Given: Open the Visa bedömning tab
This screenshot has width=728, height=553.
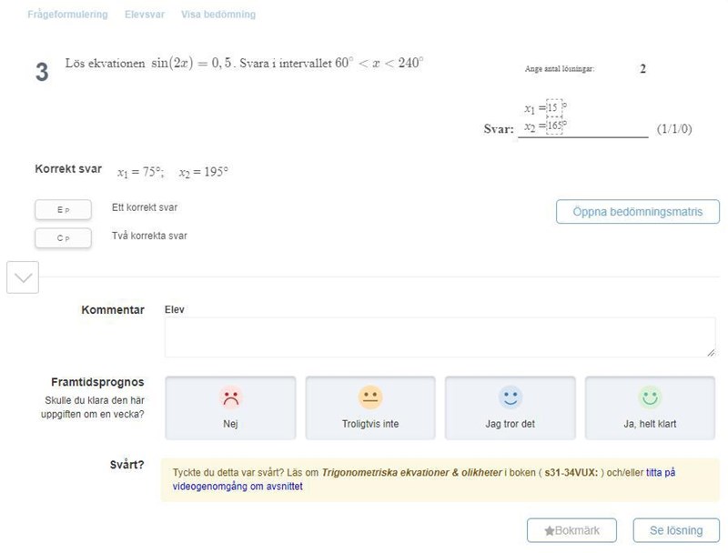Looking at the screenshot, I should [x=218, y=15].
